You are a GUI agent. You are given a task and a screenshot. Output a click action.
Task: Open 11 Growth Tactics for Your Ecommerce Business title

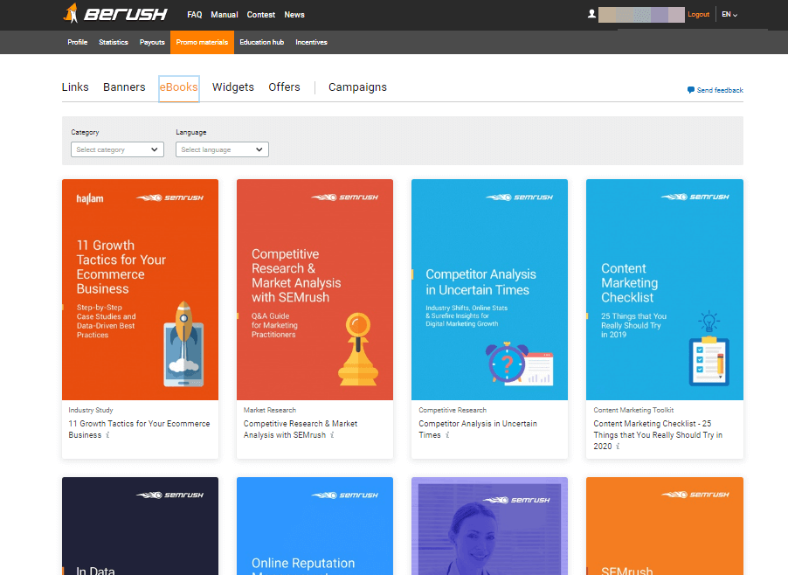click(139, 429)
